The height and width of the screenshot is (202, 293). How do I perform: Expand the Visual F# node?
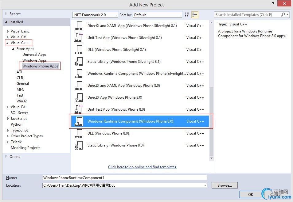tap(8, 107)
